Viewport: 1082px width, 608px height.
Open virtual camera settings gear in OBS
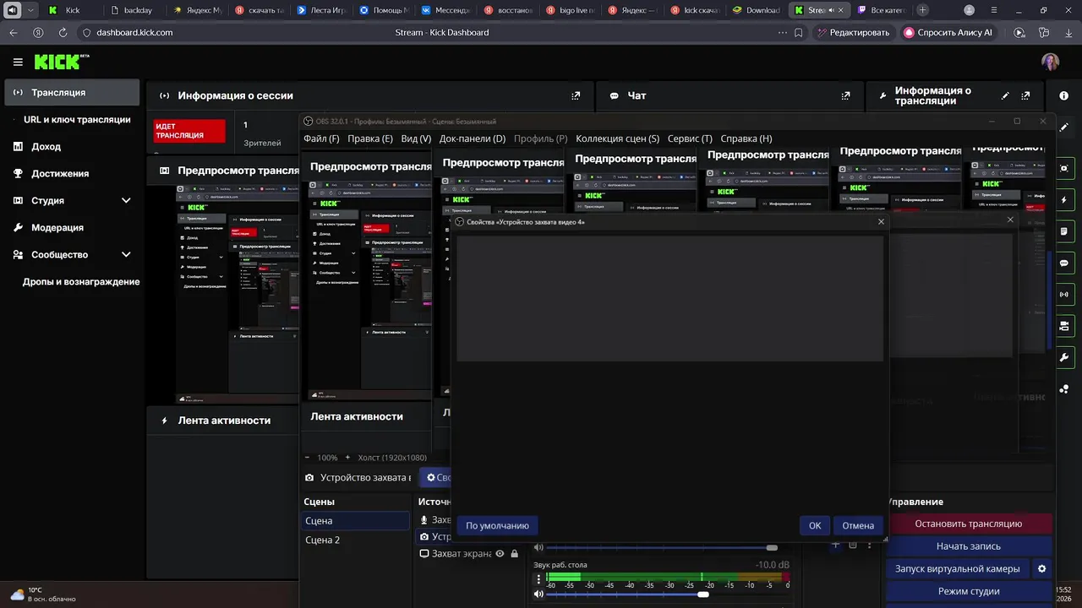coord(1041,568)
